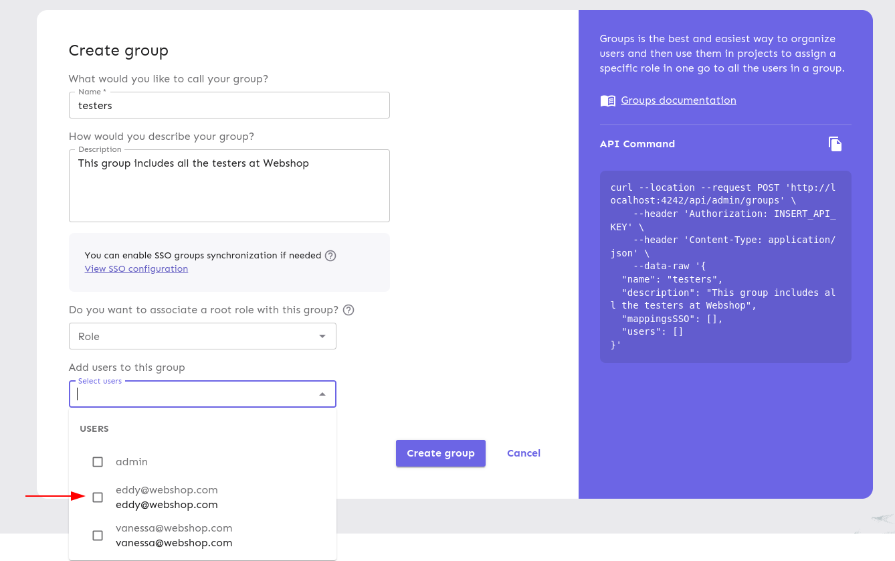
Task: Choose the eddy@webshop.com user option
Action: [167, 497]
